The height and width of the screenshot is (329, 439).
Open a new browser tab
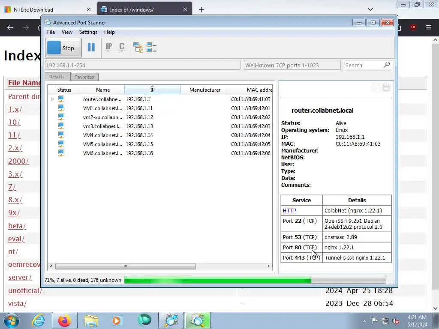201,10
